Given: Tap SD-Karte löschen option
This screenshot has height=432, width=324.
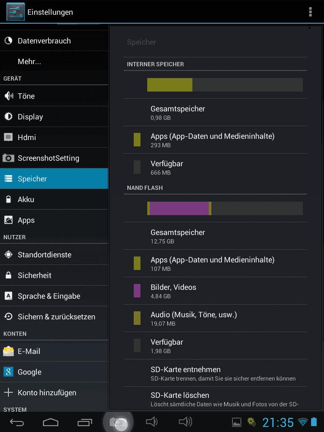Looking at the screenshot, I should [215, 399].
